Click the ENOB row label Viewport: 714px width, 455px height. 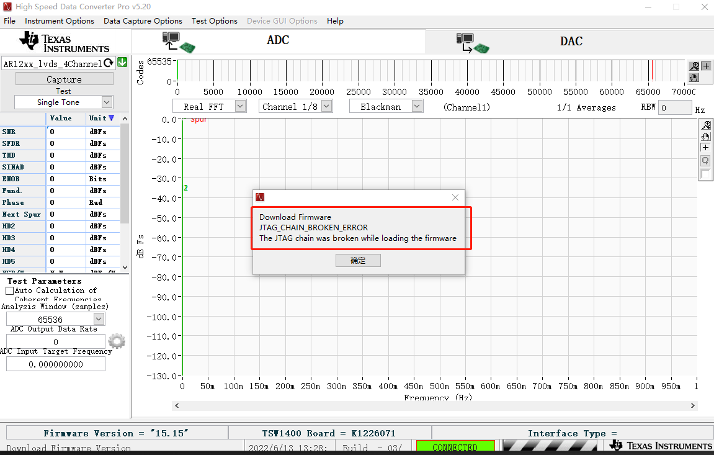(x=23, y=179)
